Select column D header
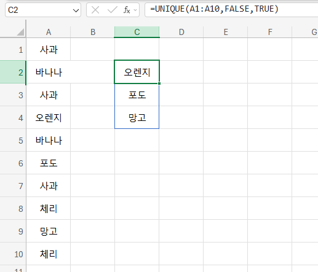The width and height of the screenshot is (318, 272). [x=181, y=32]
